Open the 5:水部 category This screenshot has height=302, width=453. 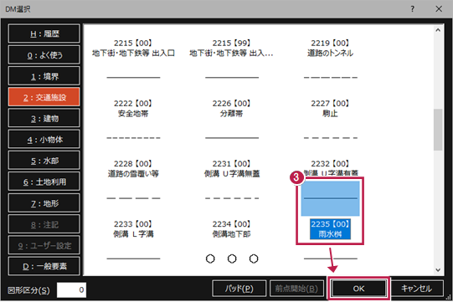[44, 161]
